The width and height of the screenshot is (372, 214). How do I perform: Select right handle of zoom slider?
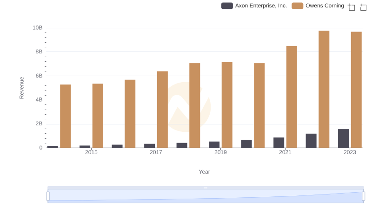[x=364, y=196]
